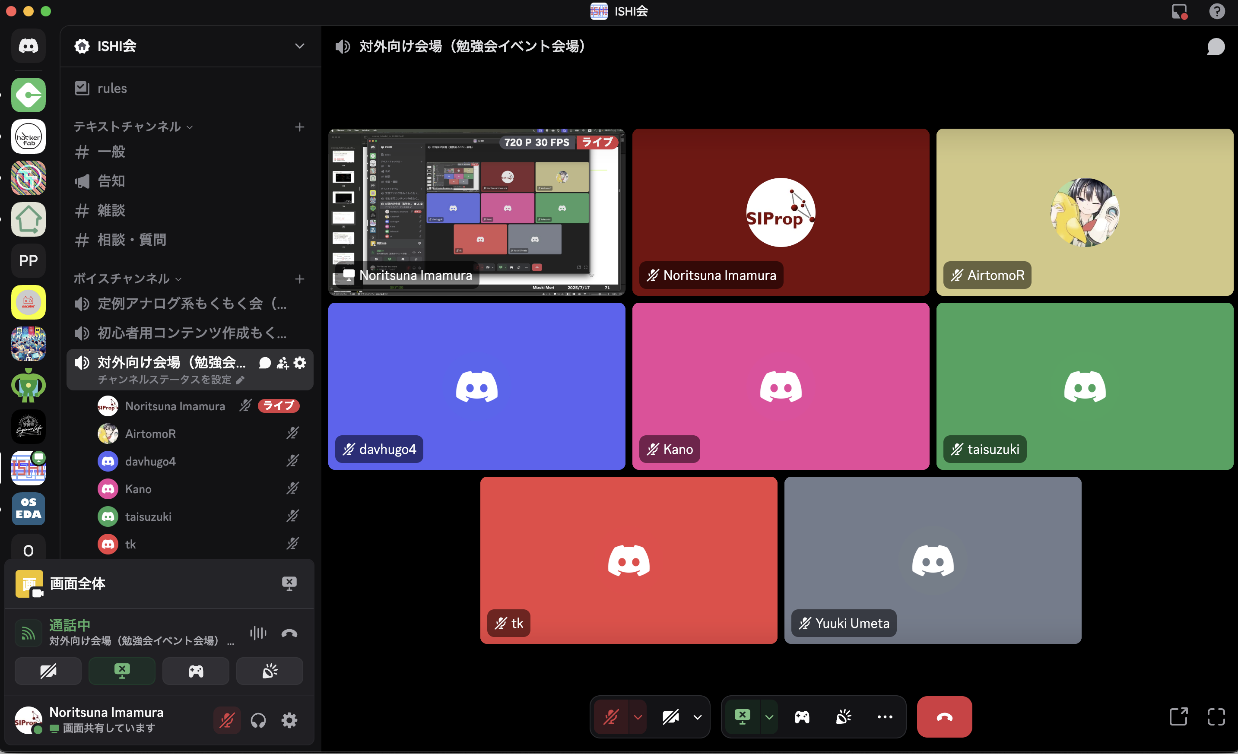Focus the tk participant tile

[x=629, y=560]
